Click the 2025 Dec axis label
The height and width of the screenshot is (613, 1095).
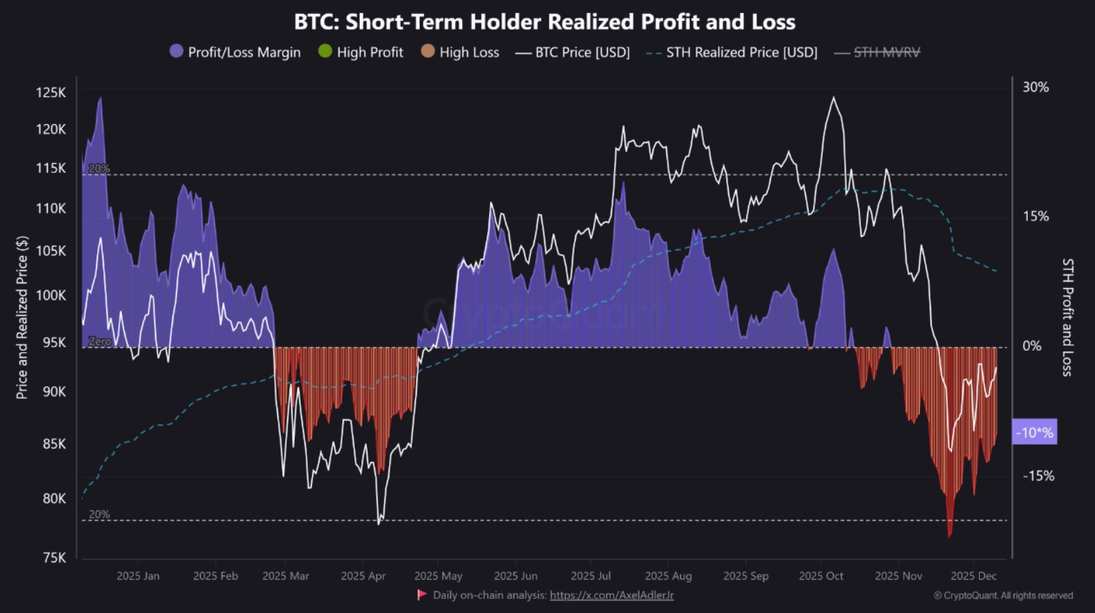[973, 576]
